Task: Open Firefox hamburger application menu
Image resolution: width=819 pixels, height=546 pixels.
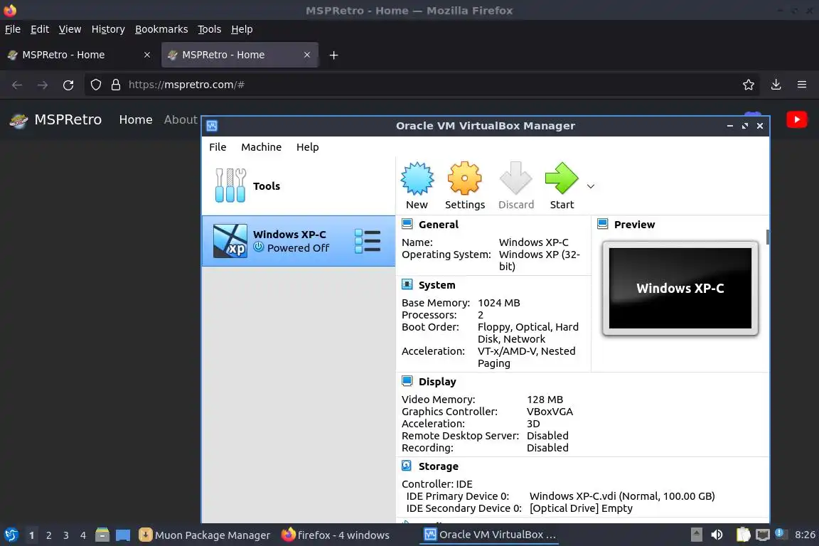Action: point(802,85)
